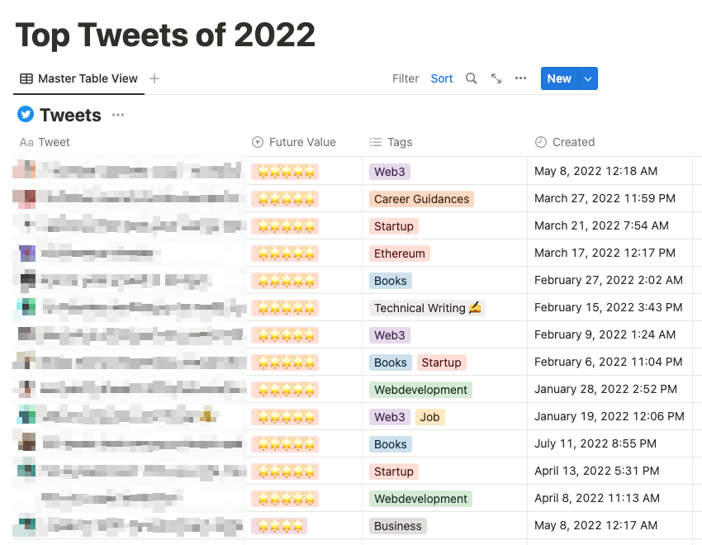The image size is (702, 545).
Task: Open the Tags column header menu
Action: tap(391, 142)
